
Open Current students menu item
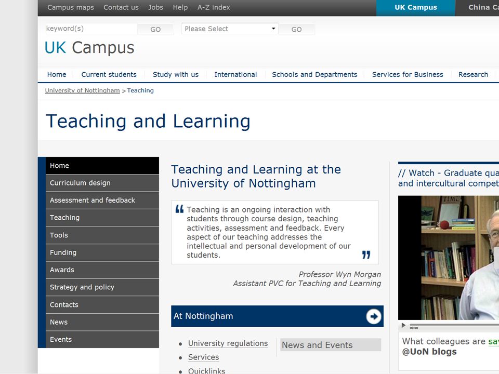point(109,74)
